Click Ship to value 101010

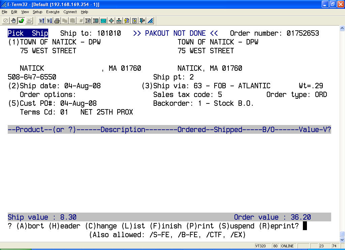[109, 33]
